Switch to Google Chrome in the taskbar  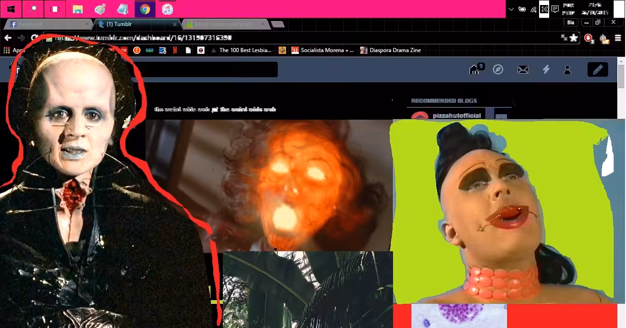point(145,9)
